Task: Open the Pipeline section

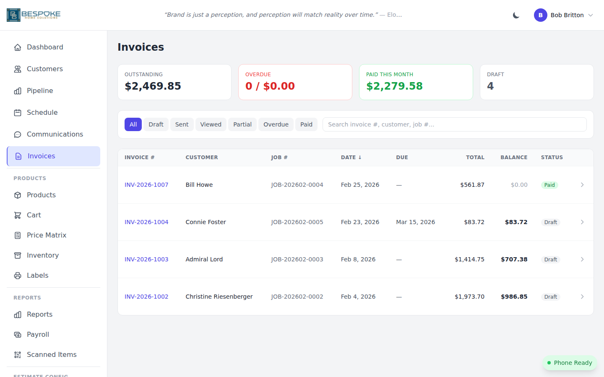Action: (x=18, y=90)
